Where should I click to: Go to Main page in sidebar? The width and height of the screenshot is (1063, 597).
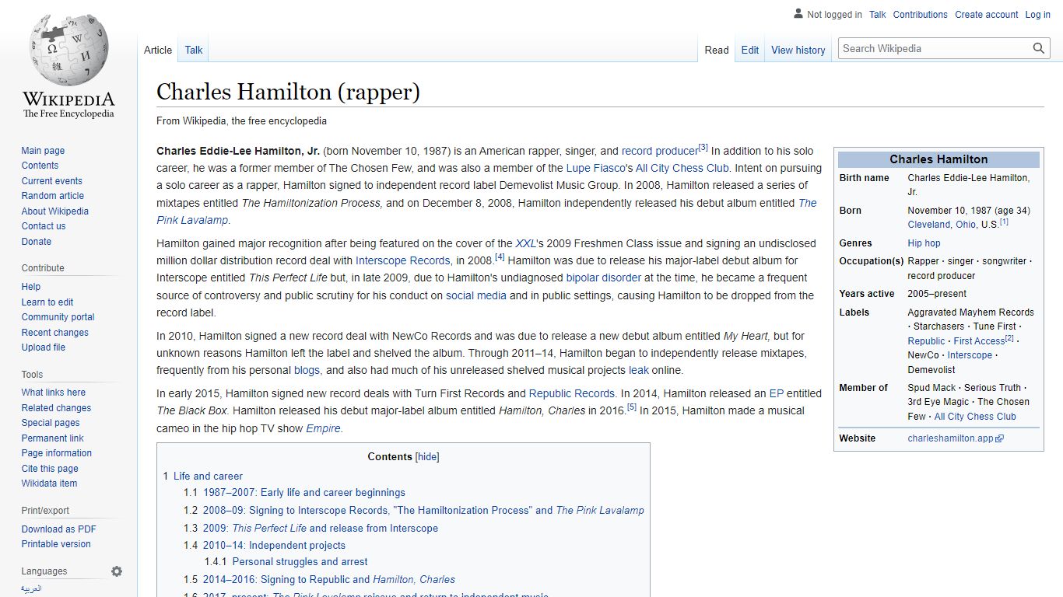click(x=43, y=151)
